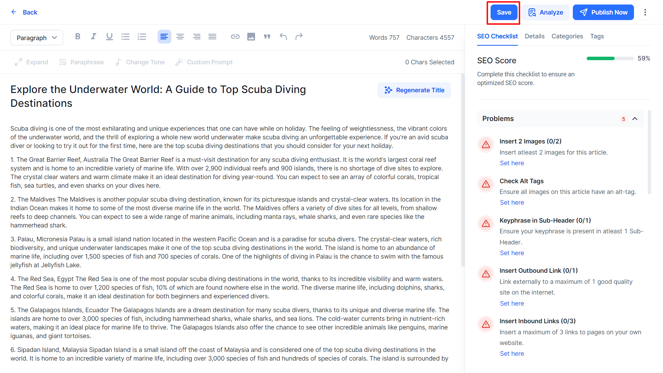663x373 pixels.
Task: Click the Red Sea, Egypt paragraph
Action: click(227, 288)
